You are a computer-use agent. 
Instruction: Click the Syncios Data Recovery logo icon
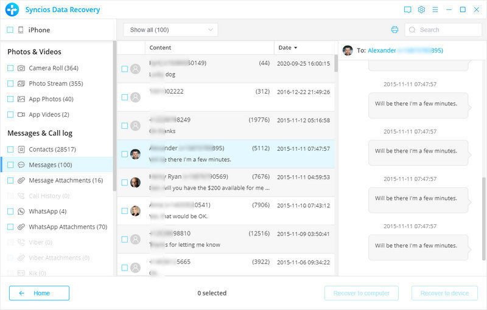[12, 10]
